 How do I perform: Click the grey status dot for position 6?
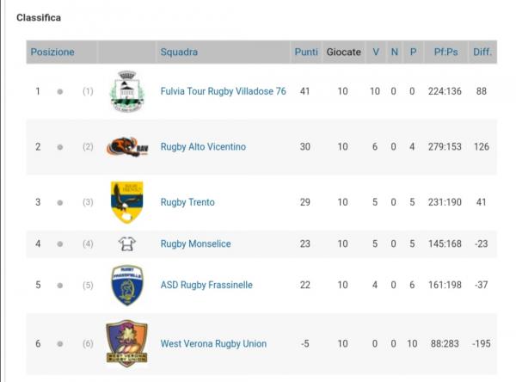coord(60,344)
